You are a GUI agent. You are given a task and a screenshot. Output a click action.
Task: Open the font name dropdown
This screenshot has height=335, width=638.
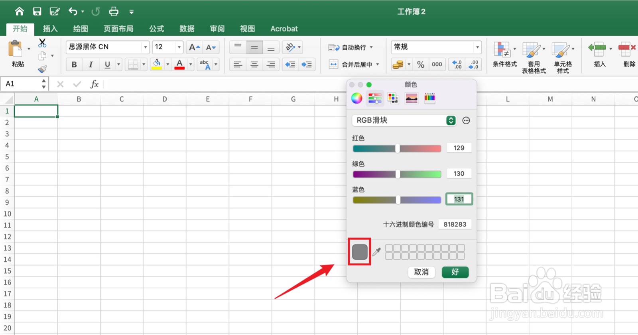tap(145, 47)
